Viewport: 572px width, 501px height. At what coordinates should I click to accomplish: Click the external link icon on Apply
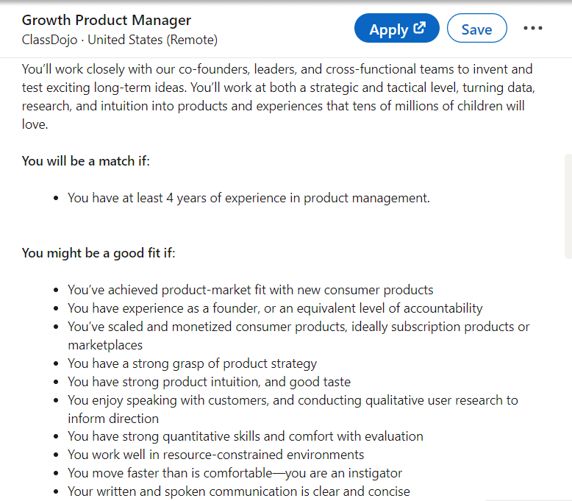click(420, 29)
